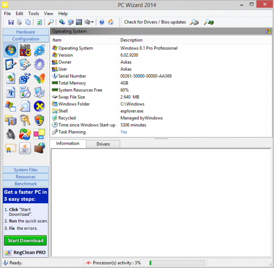This screenshot has height=268, width=274.
Task: Open the Benchmark section
Action: tap(26, 184)
